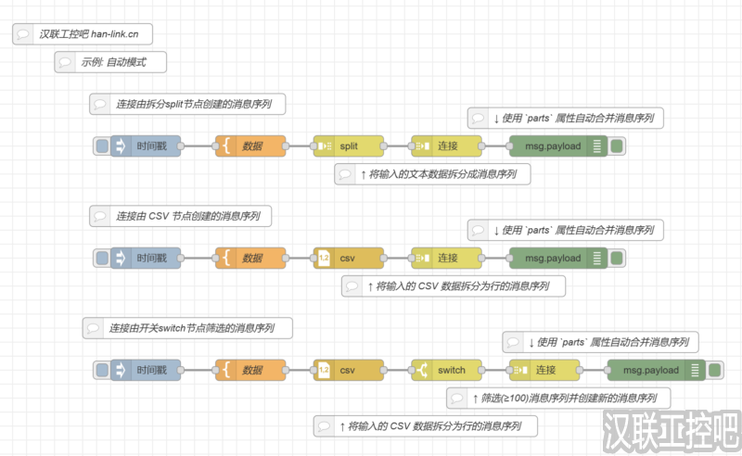
Task: Click the speech bubble icon on the 汉联工控吧 comment
Action: coord(24,34)
